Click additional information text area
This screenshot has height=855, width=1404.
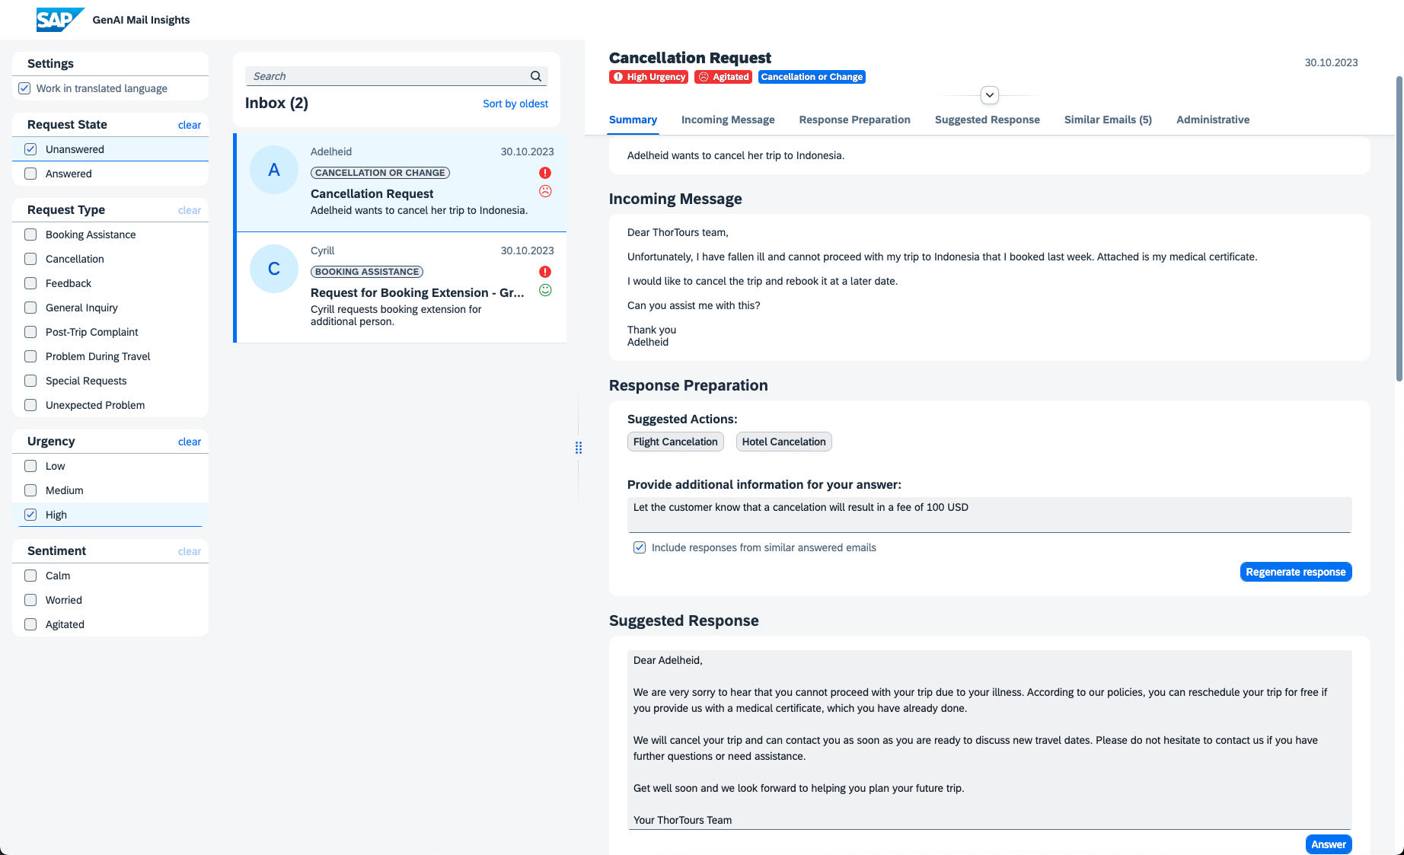click(x=989, y=515)
